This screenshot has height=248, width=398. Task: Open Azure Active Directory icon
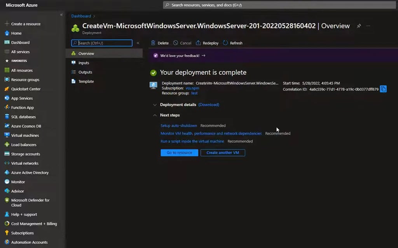coord(7,172)
